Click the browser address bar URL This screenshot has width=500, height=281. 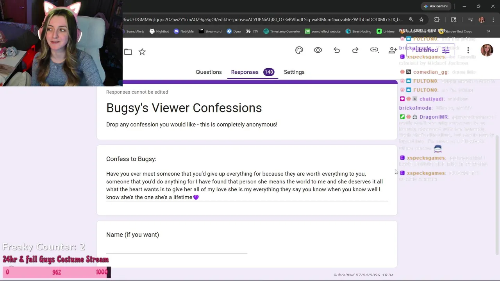tap(262, 20)
